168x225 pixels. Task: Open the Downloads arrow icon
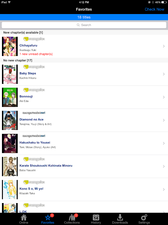tap(120, 217)
